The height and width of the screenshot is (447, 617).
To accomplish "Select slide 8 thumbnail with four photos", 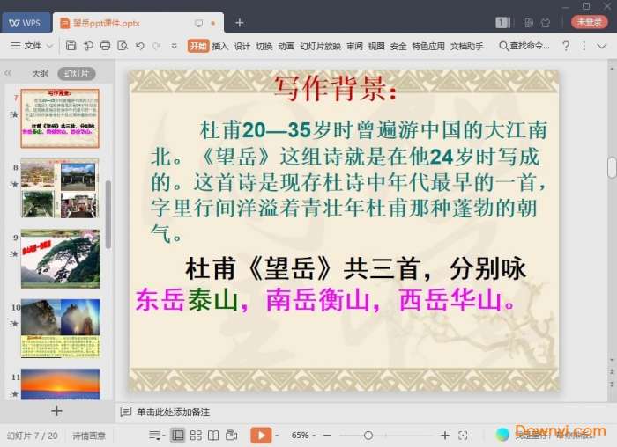I will [x=60, y=188].
